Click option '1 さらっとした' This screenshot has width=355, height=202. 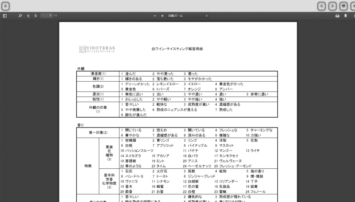pyautogui.click(x=132, y=99)
